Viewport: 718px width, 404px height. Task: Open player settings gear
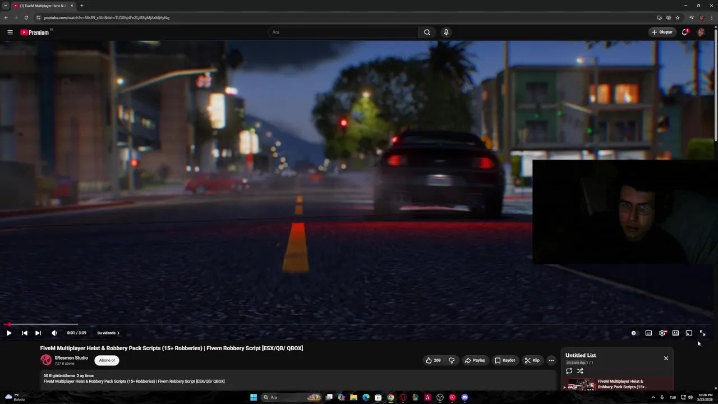tap(662, 333)
